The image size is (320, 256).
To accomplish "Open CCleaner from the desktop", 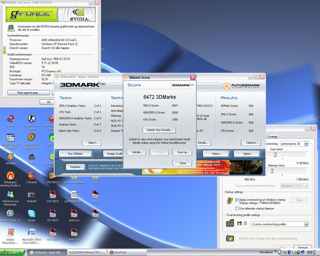I will click(x=31, y=176).
